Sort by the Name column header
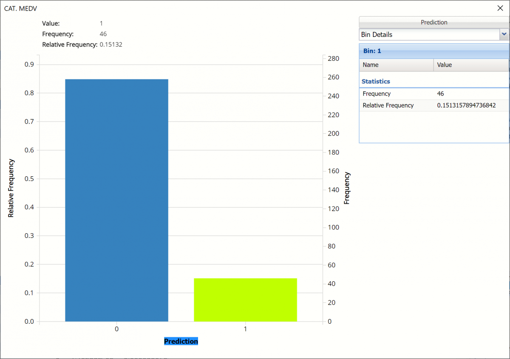Screen dimensions: 510x359 [x=396, y=65]
